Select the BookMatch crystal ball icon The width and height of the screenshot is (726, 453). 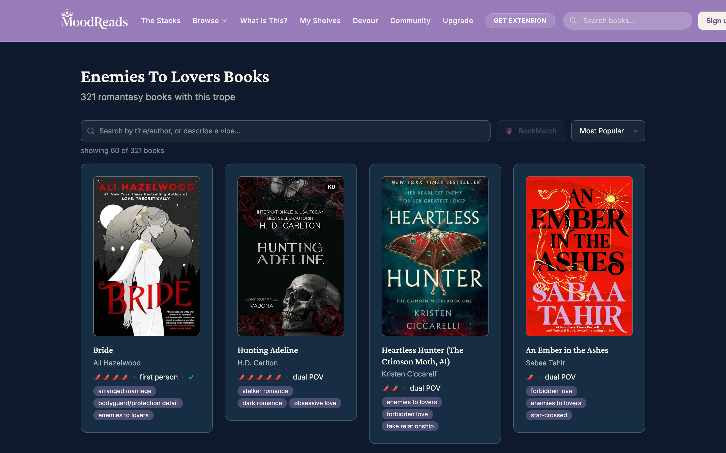(x=509, y=131)
